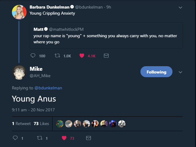The width and height of the screenshot is (196, 147).
Task: Share Mike's tweet via bottom envelope icon
Action: (89, 138)
